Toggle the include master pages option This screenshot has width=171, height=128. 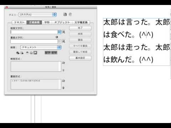31,53
